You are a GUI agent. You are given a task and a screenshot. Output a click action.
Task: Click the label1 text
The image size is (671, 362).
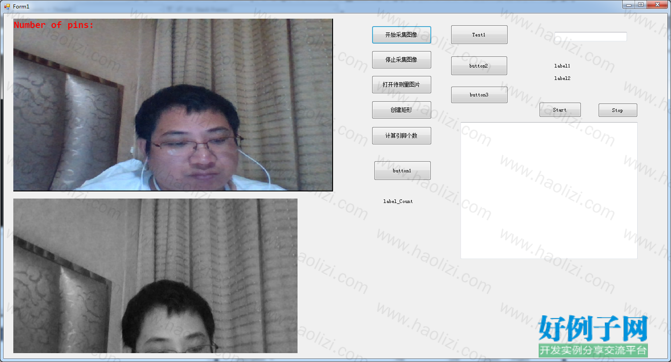(x=562, y=66)
